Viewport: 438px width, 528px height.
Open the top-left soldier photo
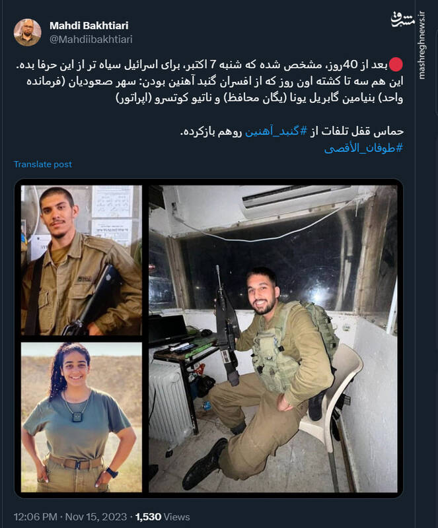click(81, 260)
